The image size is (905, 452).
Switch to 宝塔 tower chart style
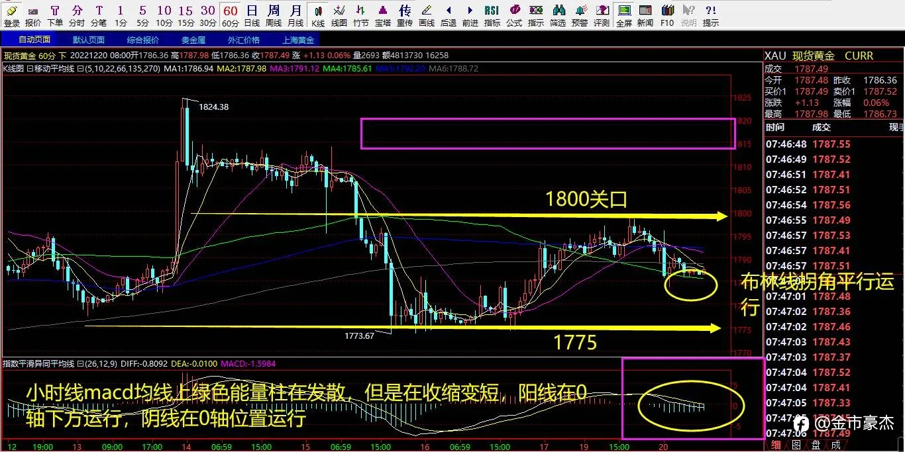(382, 15)
